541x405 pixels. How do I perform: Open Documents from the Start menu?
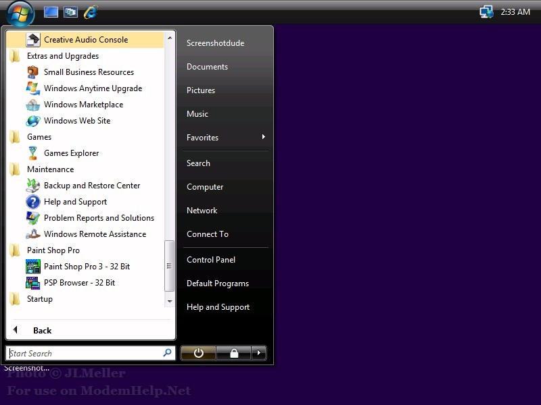(207, 67)
